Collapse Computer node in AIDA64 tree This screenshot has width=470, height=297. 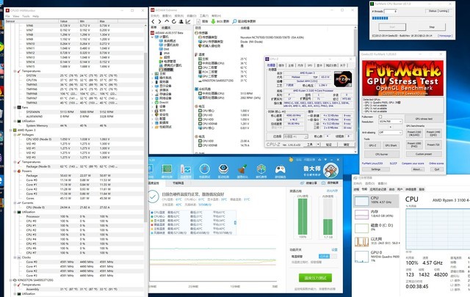pyautogui.click(x=153, y=37)
